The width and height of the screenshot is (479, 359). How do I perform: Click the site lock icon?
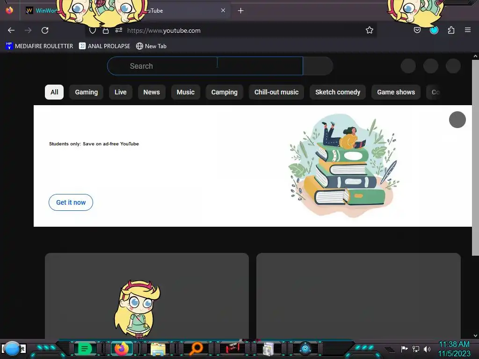(x=106, y=30)
